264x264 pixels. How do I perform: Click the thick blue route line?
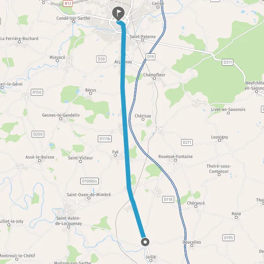click(x=125, y=118)
